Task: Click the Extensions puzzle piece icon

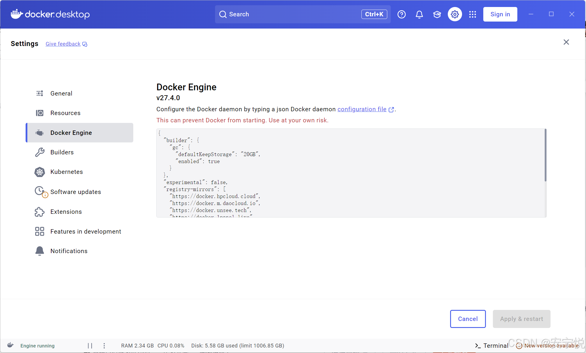Action: tap(40, 212)
